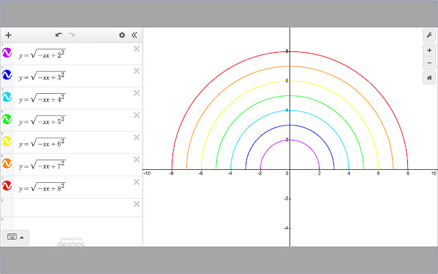
Task: Delete expression 5 with 6 squared
Action: [137, 137]
